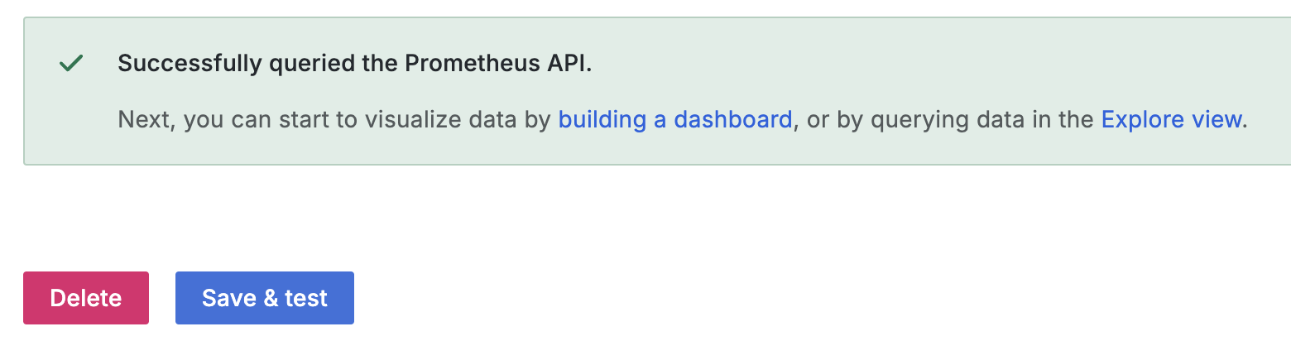
Task: Click the green success alert banner background
Action: click(x=657, y=91)
